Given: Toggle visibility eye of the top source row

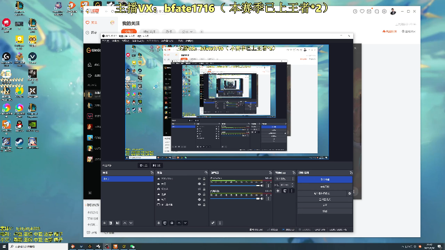Looking at the screenshot, I should point(199,179).
